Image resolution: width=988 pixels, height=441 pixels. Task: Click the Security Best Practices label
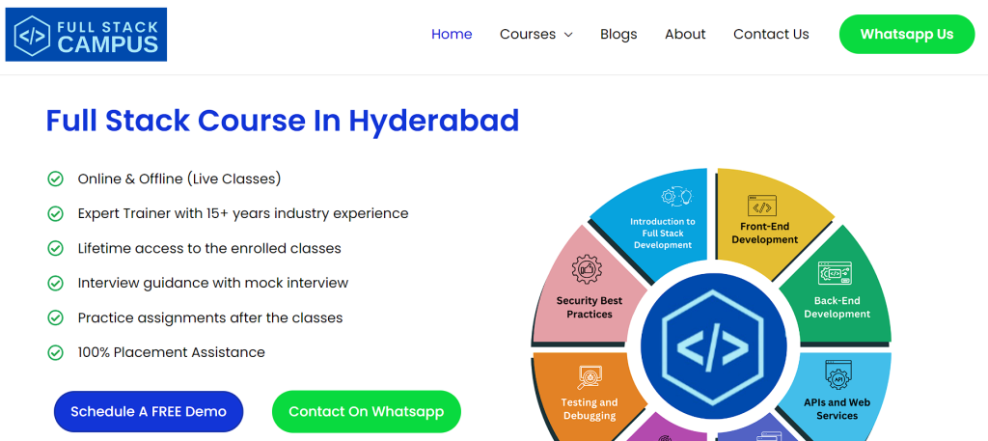(590, 308)
